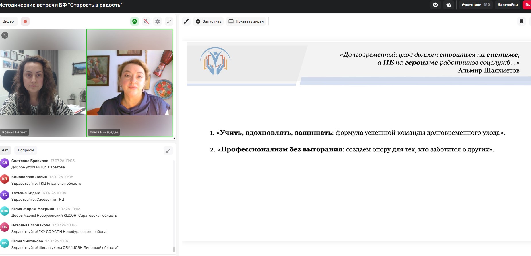Click the muted mic icon on Ксения Багмет's video
The width and height of the screenshot is (531, 256).
pos(5,35)
